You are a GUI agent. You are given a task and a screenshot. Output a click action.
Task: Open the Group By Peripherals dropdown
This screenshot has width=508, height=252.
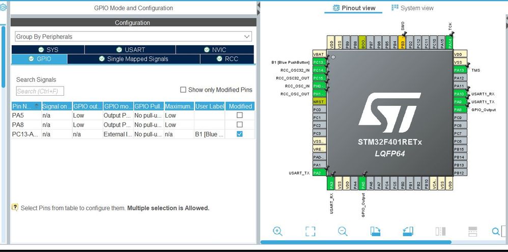point(133,37)
